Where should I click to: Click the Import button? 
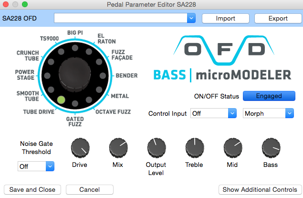pyautogui.click(x=226, y=18)
